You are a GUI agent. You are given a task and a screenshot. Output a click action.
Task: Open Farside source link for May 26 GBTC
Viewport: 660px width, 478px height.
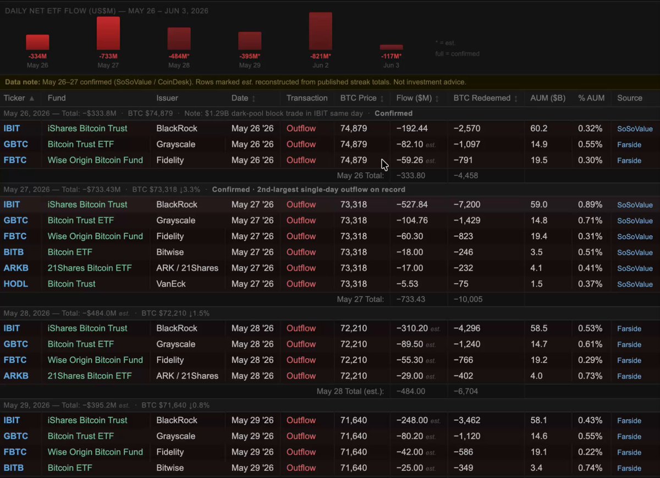click(629, 145)
